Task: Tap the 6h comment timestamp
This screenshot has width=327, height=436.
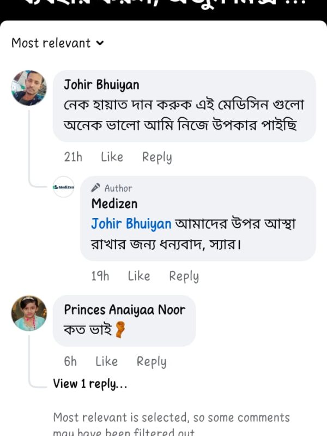Action: (x=70, y=361)
